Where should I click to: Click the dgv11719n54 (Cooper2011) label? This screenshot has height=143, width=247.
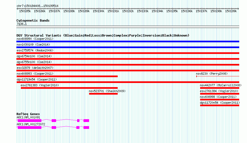(37, 79)
